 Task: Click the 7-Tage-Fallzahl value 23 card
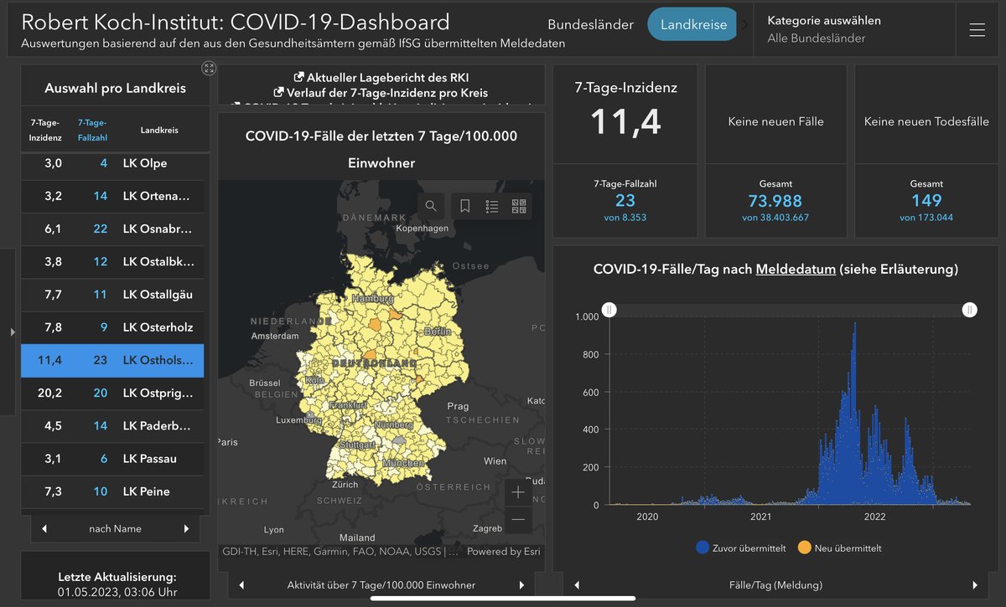625,200
